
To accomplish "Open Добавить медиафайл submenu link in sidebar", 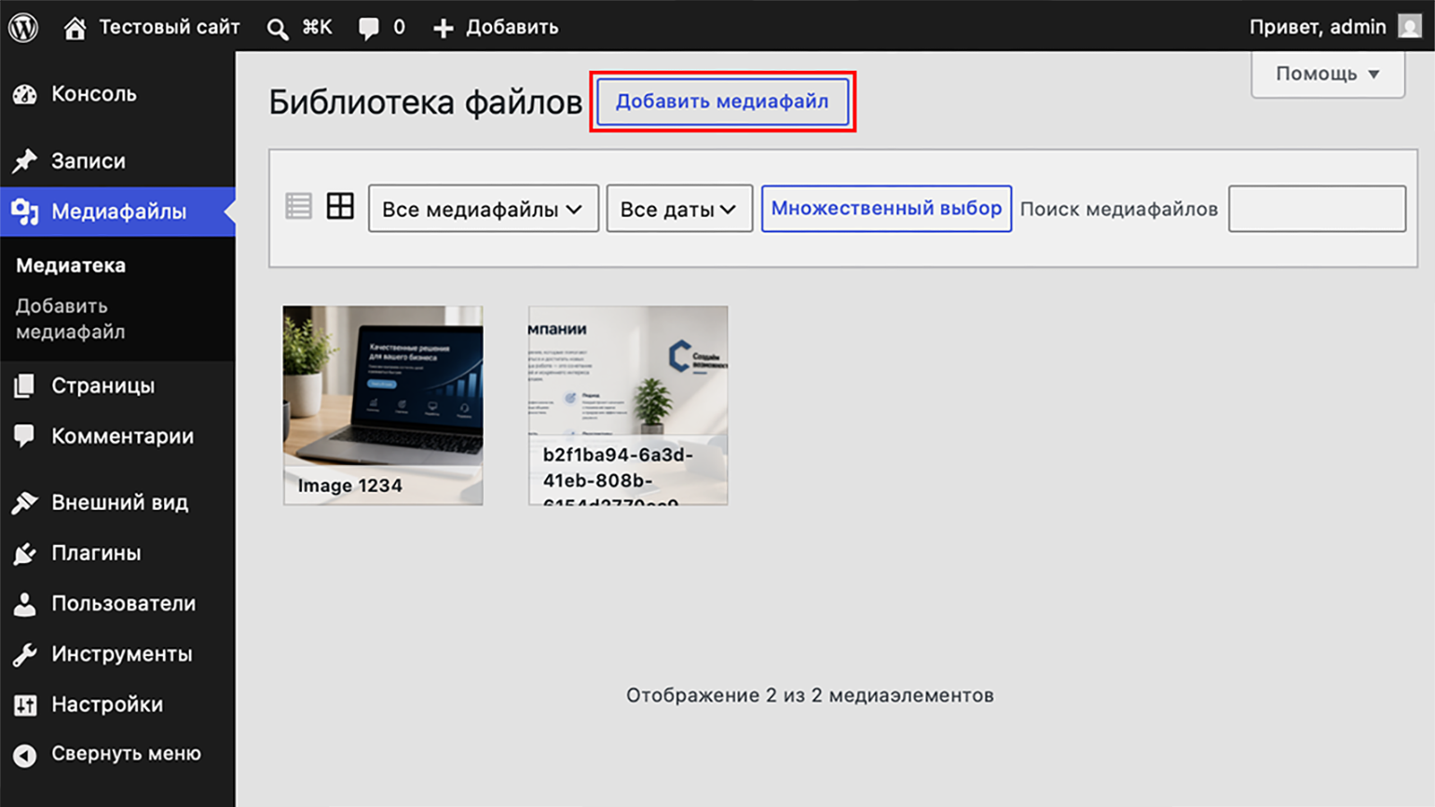I will [x=71, y=319].
